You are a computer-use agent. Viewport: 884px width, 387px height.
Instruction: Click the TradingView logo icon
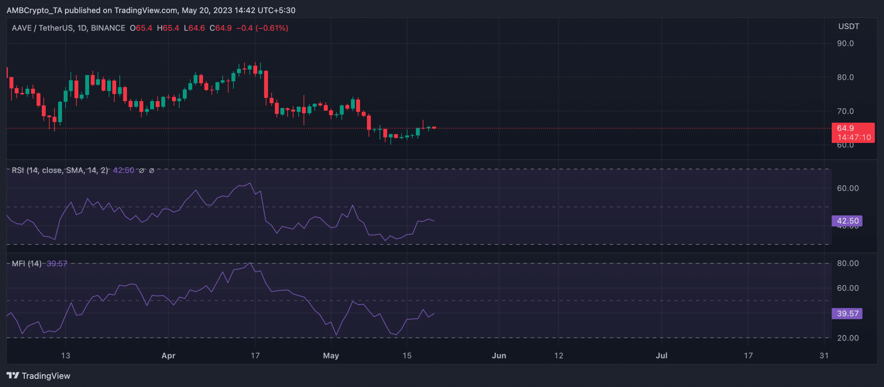point(13,375)
